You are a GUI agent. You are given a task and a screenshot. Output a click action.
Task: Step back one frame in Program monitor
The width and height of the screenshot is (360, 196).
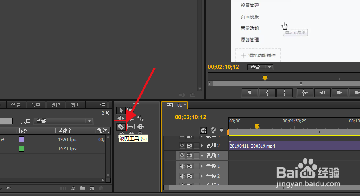point(322,93)
